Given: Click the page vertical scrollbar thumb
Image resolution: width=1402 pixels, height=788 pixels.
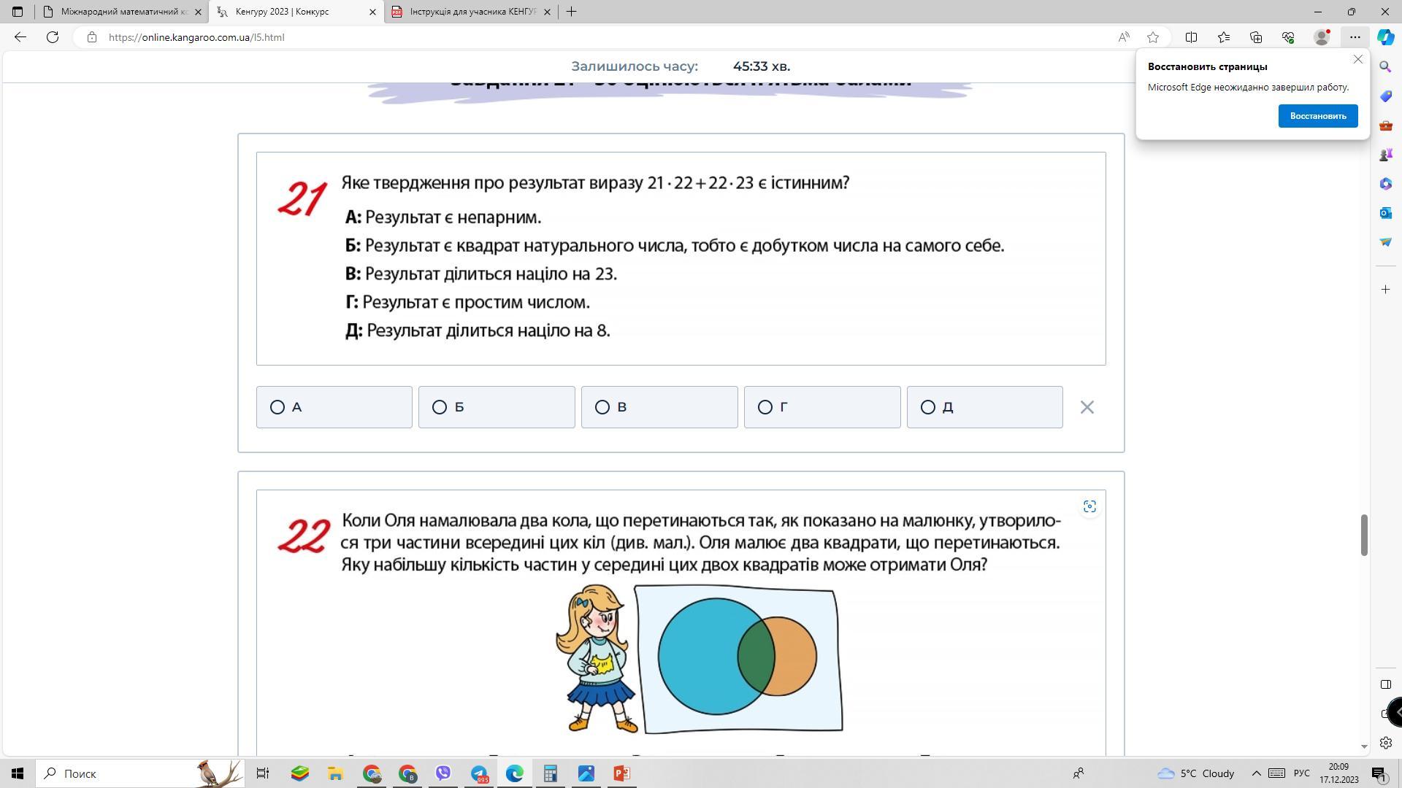Looking at the screenshot, I should coord(1363,535).
